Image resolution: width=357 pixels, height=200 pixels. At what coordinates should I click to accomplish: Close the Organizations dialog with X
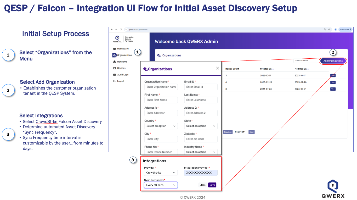(217, 68)
